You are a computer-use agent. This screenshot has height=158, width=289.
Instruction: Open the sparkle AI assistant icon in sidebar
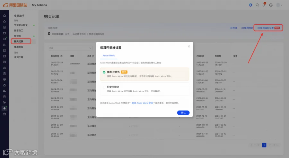(x=4, y=108)
